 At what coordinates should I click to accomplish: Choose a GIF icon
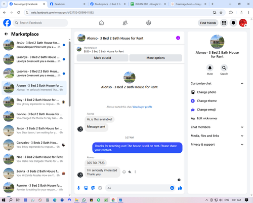tap(100, 188)
